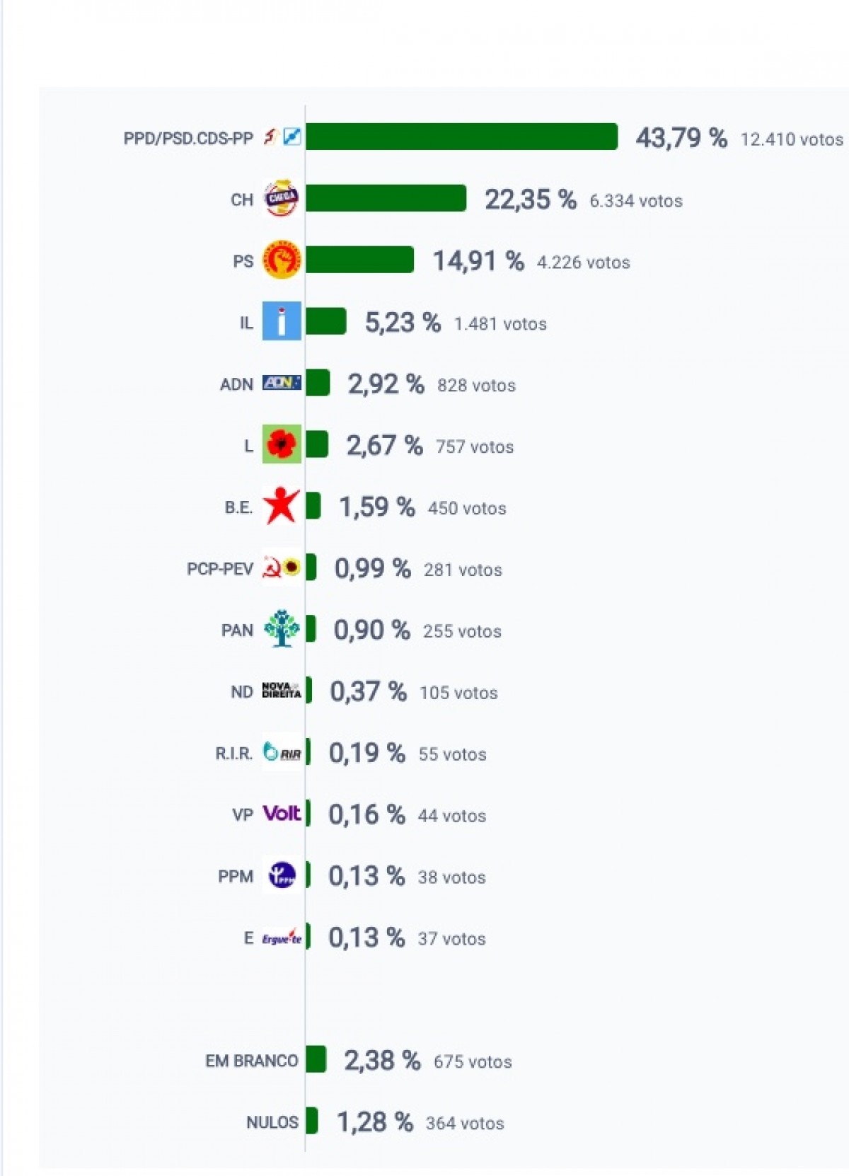This screenshot has width=849, height=1176.
Task: Select the Livre poppy flower icon
Action: coord(282,444)
